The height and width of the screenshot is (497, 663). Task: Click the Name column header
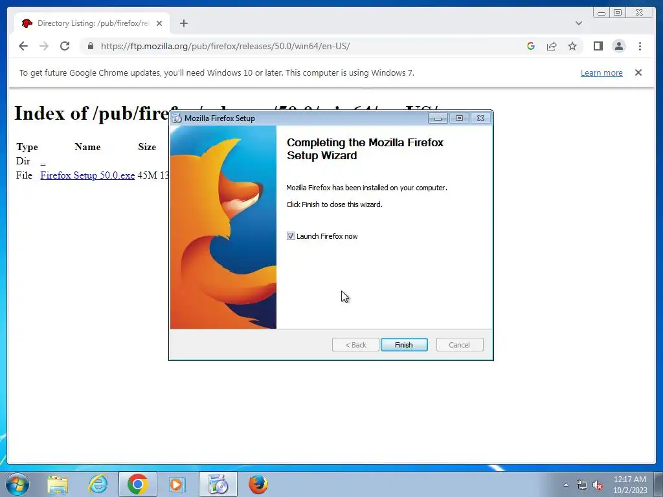(x=87, y=147)
